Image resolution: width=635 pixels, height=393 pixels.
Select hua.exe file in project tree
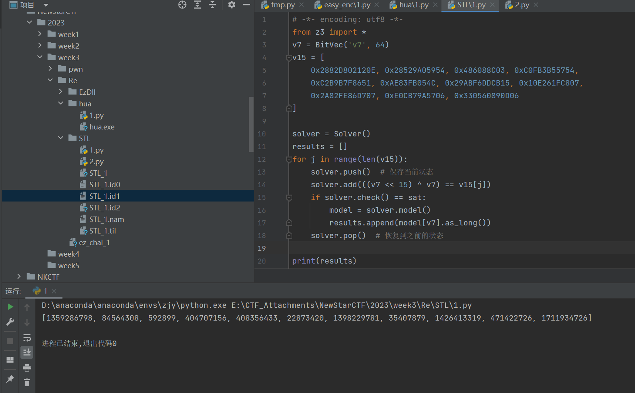[x=102, y=127]
